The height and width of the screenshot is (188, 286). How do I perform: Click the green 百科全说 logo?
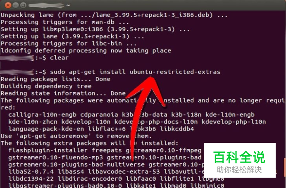point(239,157)
